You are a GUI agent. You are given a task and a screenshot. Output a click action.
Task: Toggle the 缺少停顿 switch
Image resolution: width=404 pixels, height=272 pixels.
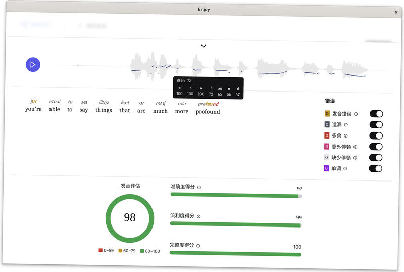[376, 158]
